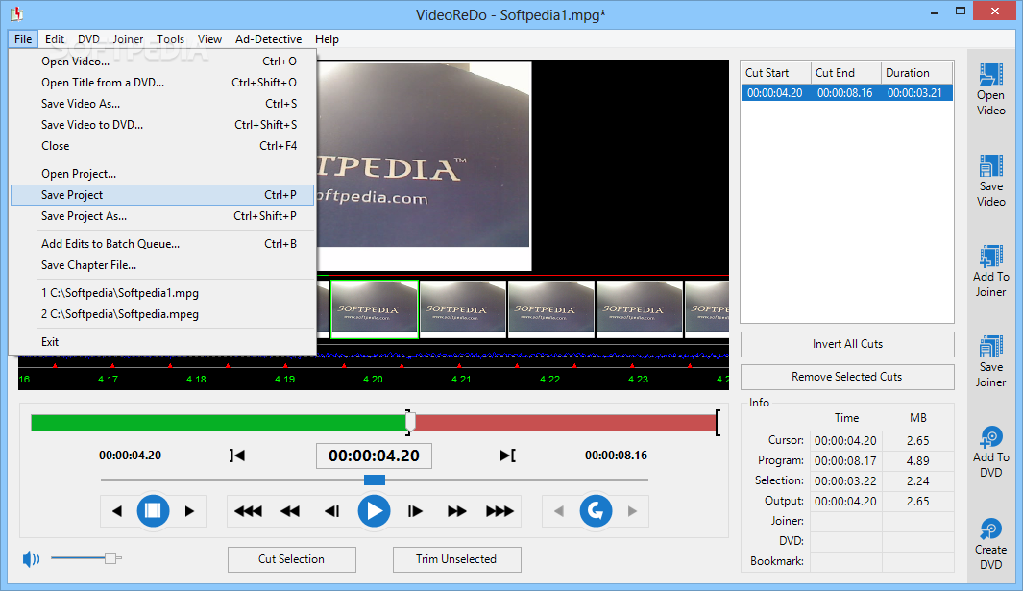Click the current timecode field 00:00:04.20
Image resolution: width=1023 pixels, height=591 pixels.
pos(374,456)
